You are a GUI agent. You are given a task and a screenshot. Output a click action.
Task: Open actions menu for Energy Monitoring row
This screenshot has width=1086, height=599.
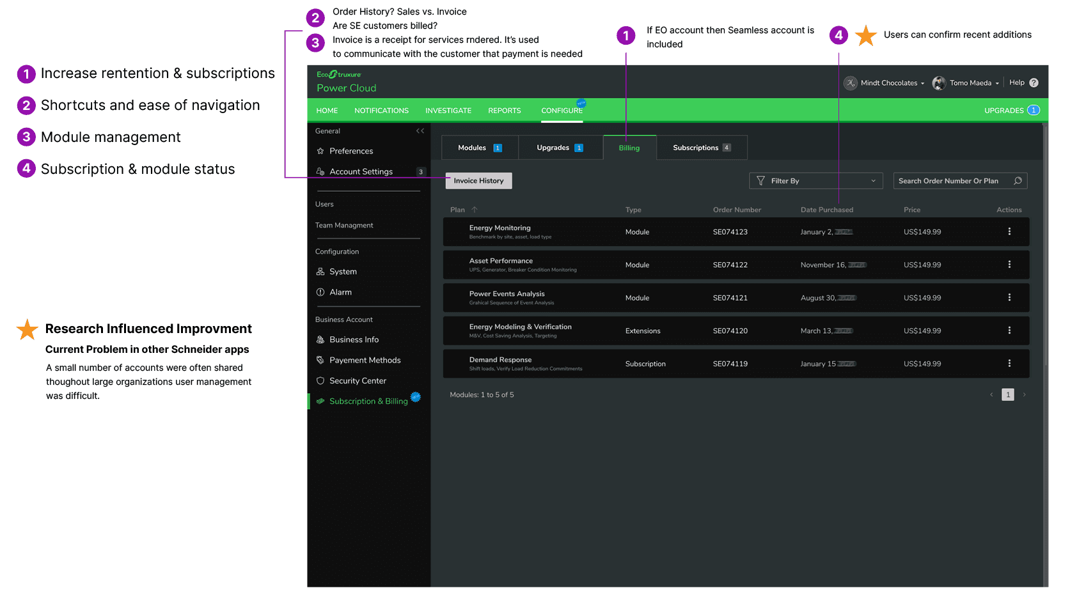coord(1009,231)
